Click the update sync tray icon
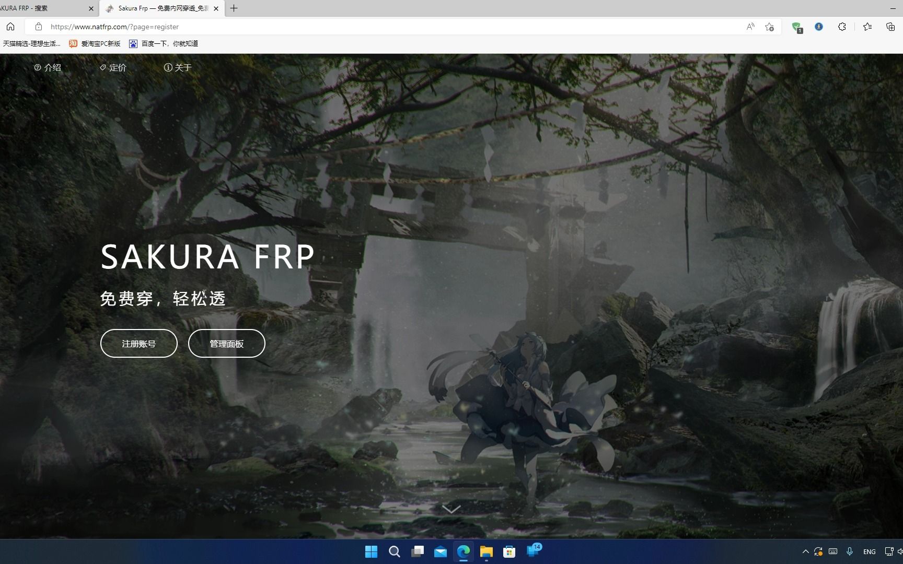Image resolution: width=903 pixels, height=564 pixels. point(818,551)
